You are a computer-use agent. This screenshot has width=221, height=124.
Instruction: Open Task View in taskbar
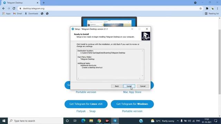(75, 121)
